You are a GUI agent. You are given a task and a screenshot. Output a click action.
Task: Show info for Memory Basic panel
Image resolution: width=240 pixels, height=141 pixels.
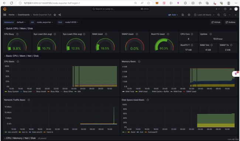pyautogui.click(x=139, y=62)
